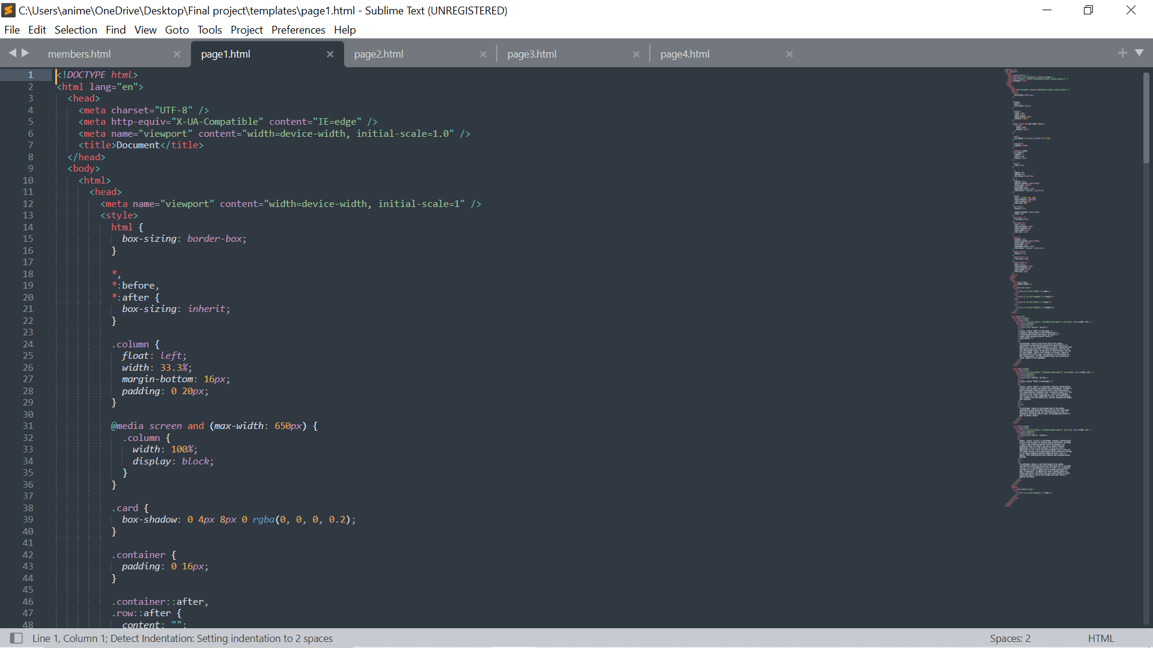Open the tab list dropdown triangle
Image resolution: width=1153 pixels, height=648 pixels.
click(1139, 53)
